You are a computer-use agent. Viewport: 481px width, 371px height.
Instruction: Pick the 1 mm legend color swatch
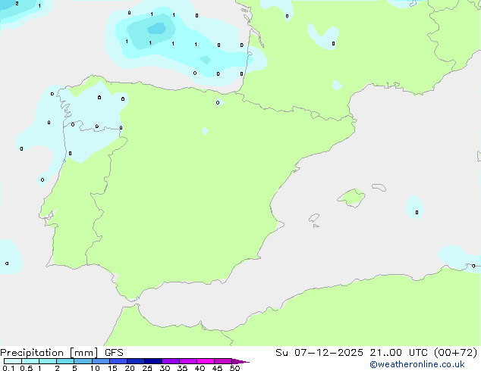48,361
